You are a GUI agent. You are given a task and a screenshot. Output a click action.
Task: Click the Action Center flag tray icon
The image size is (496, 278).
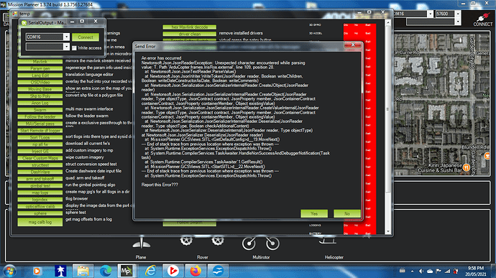point(438,271)
